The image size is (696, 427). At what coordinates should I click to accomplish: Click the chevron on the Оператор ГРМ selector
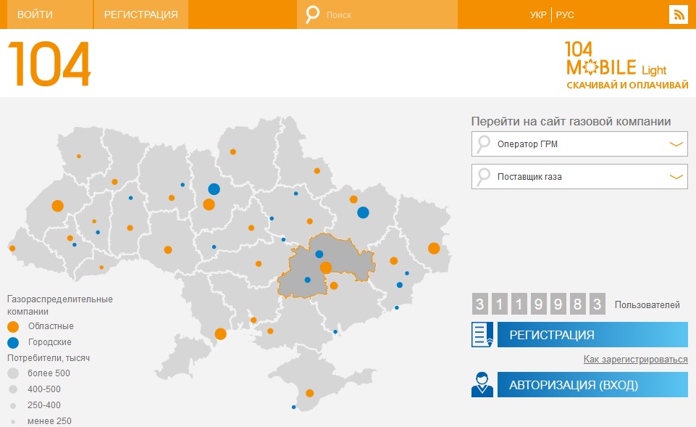pos(675,144)
